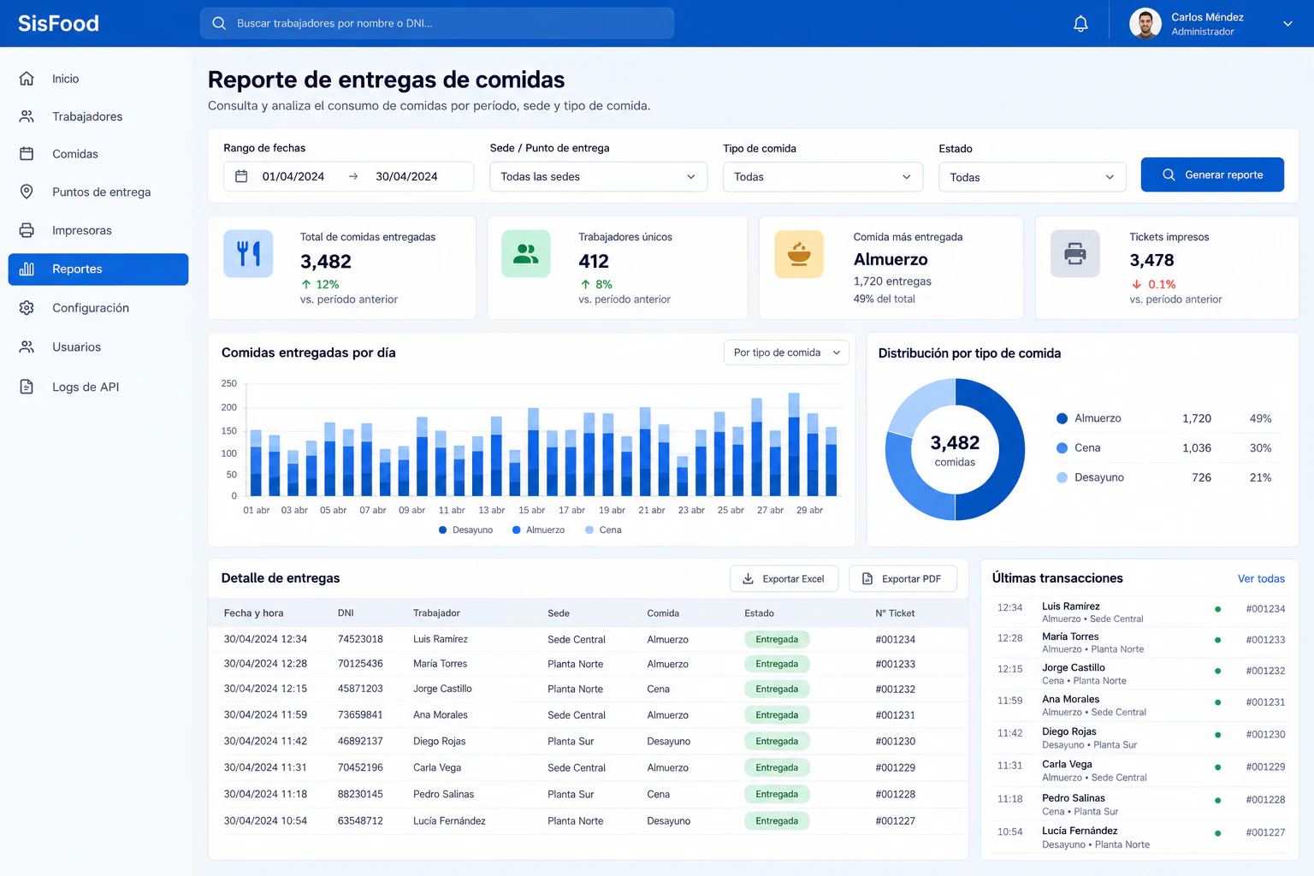Select the Jorge Castillo row worker name in table
This screenshot has width=1314, height=876.
[442, 689]
